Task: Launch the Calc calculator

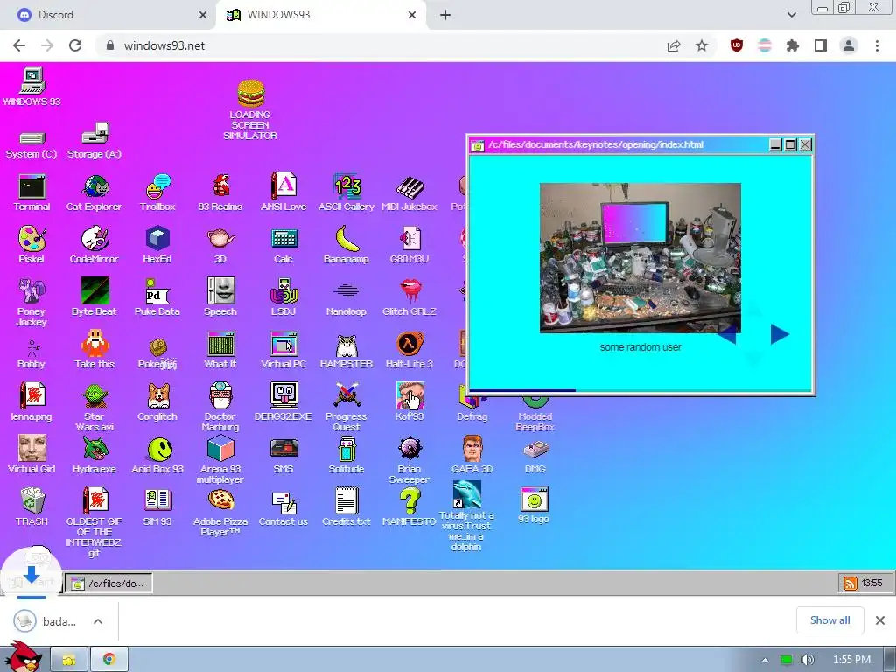Action: coord(284,238)
